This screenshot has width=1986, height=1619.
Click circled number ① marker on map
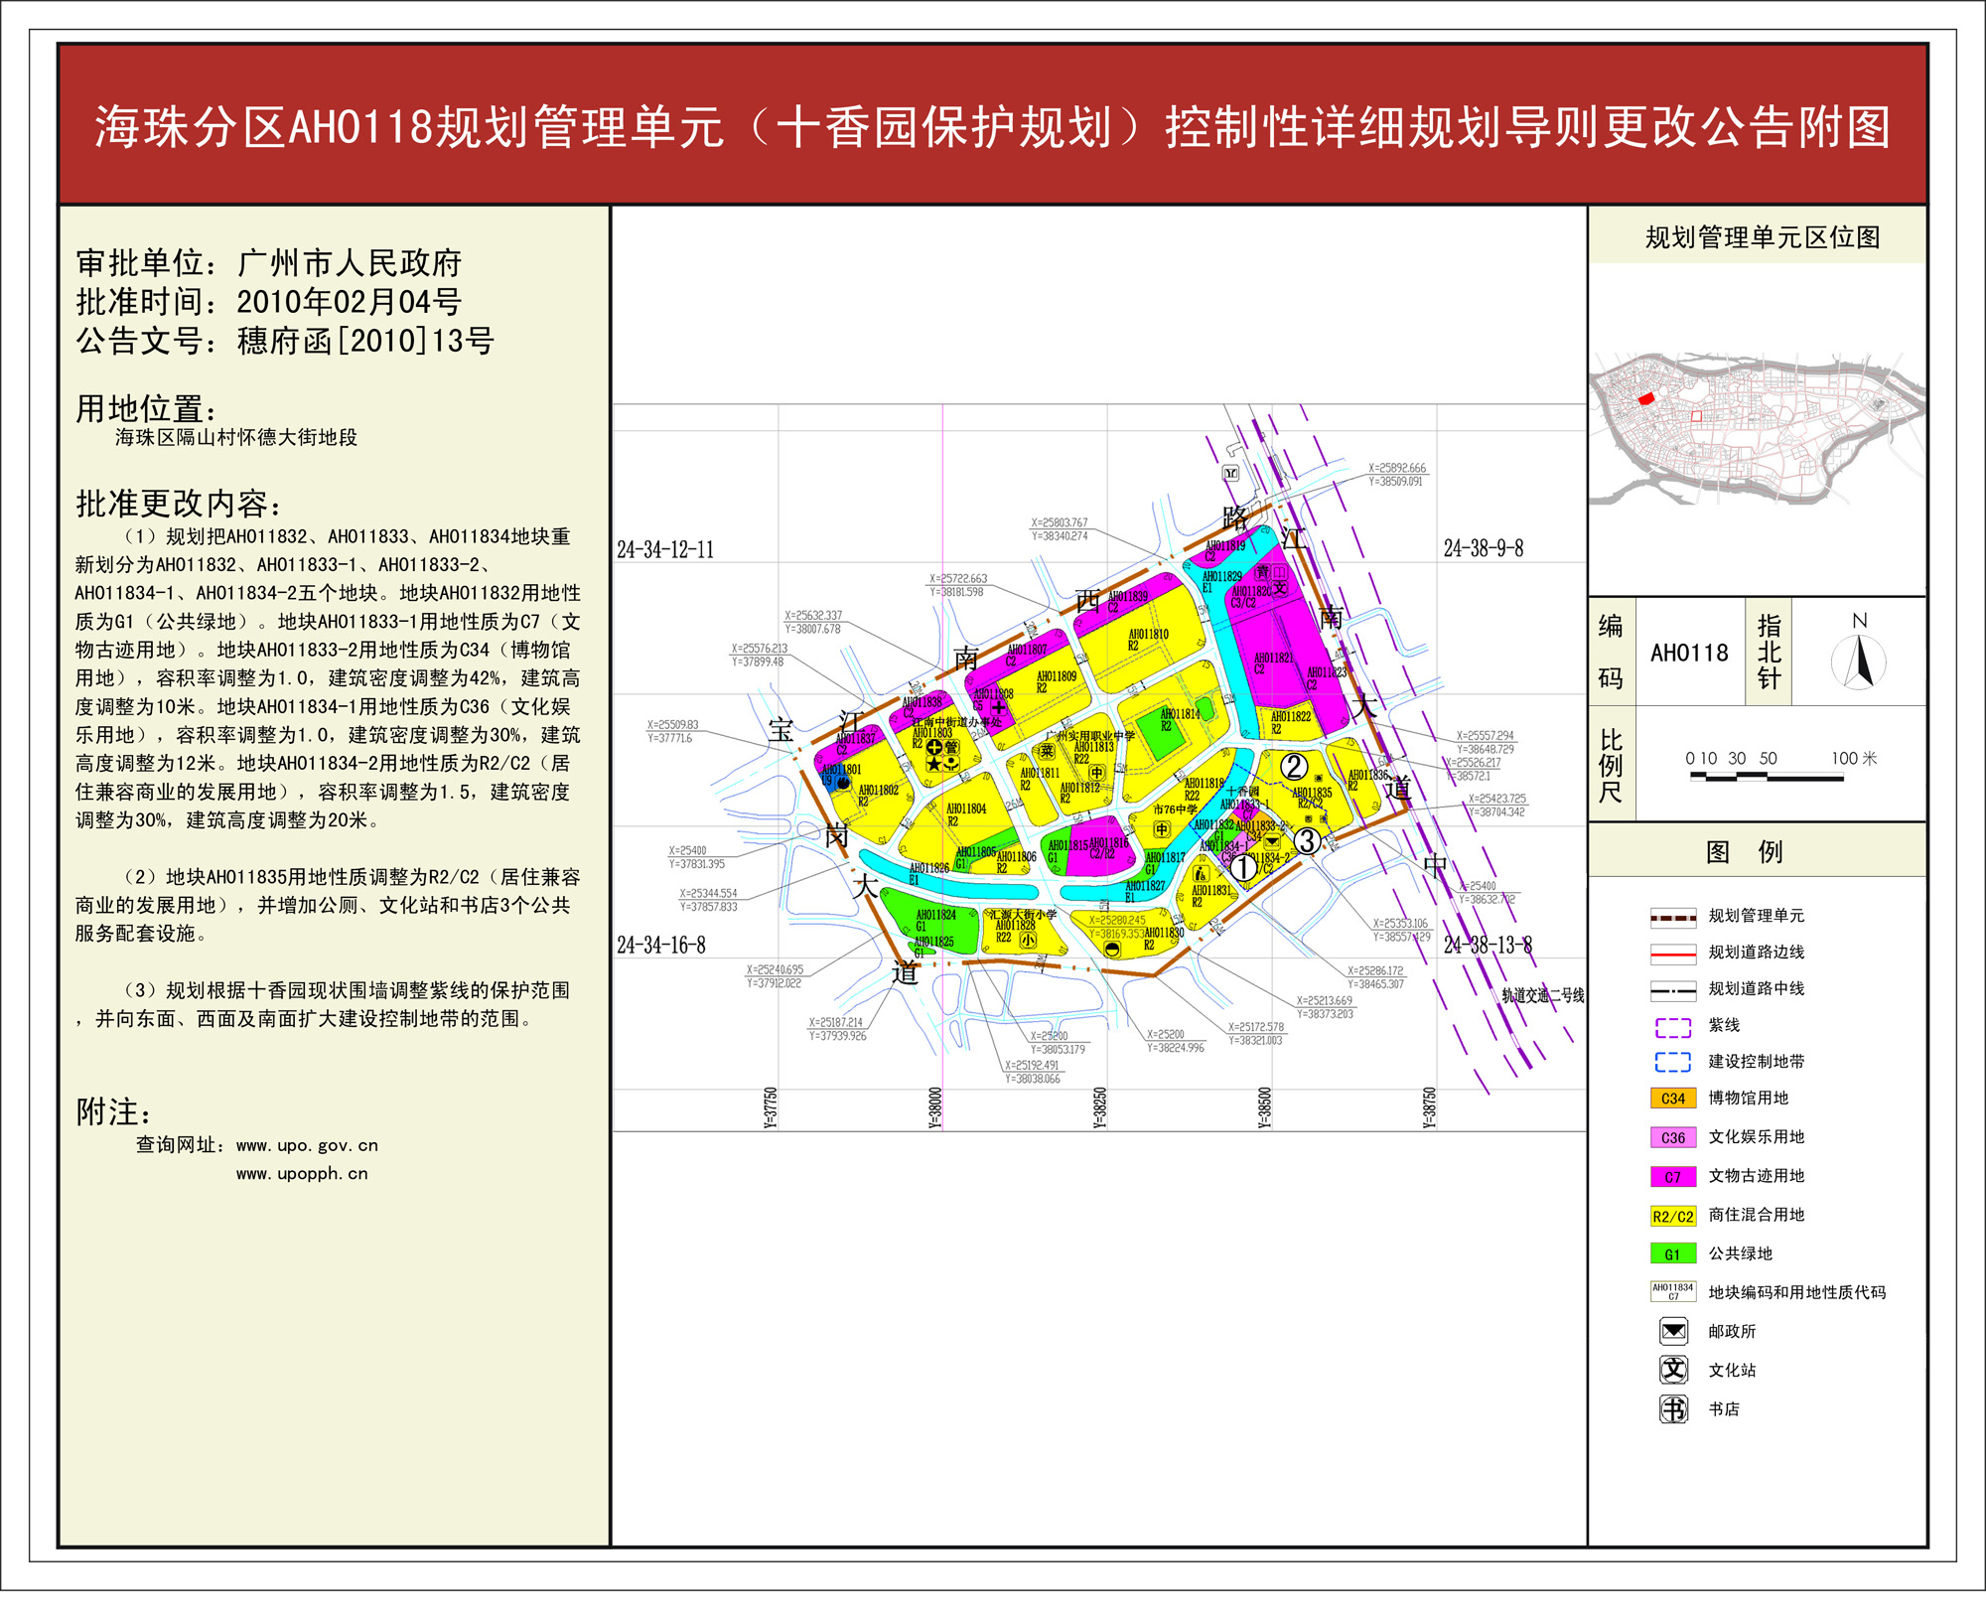point(1243,867)
